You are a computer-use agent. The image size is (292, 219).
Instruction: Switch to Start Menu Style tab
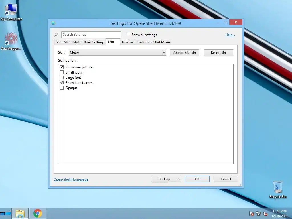[68, 42]
